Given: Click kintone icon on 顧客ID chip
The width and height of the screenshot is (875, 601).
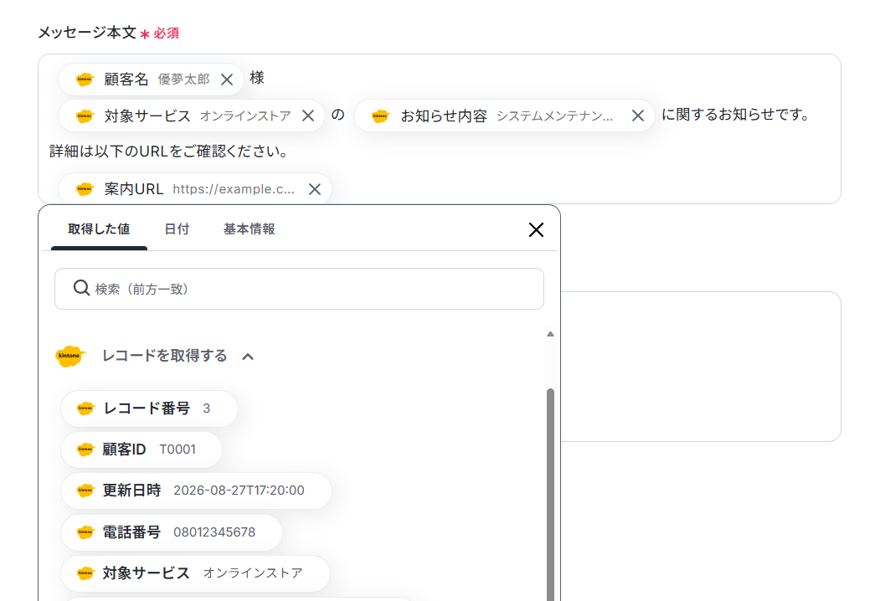Looking at the screenshot, I should (85, 449).
